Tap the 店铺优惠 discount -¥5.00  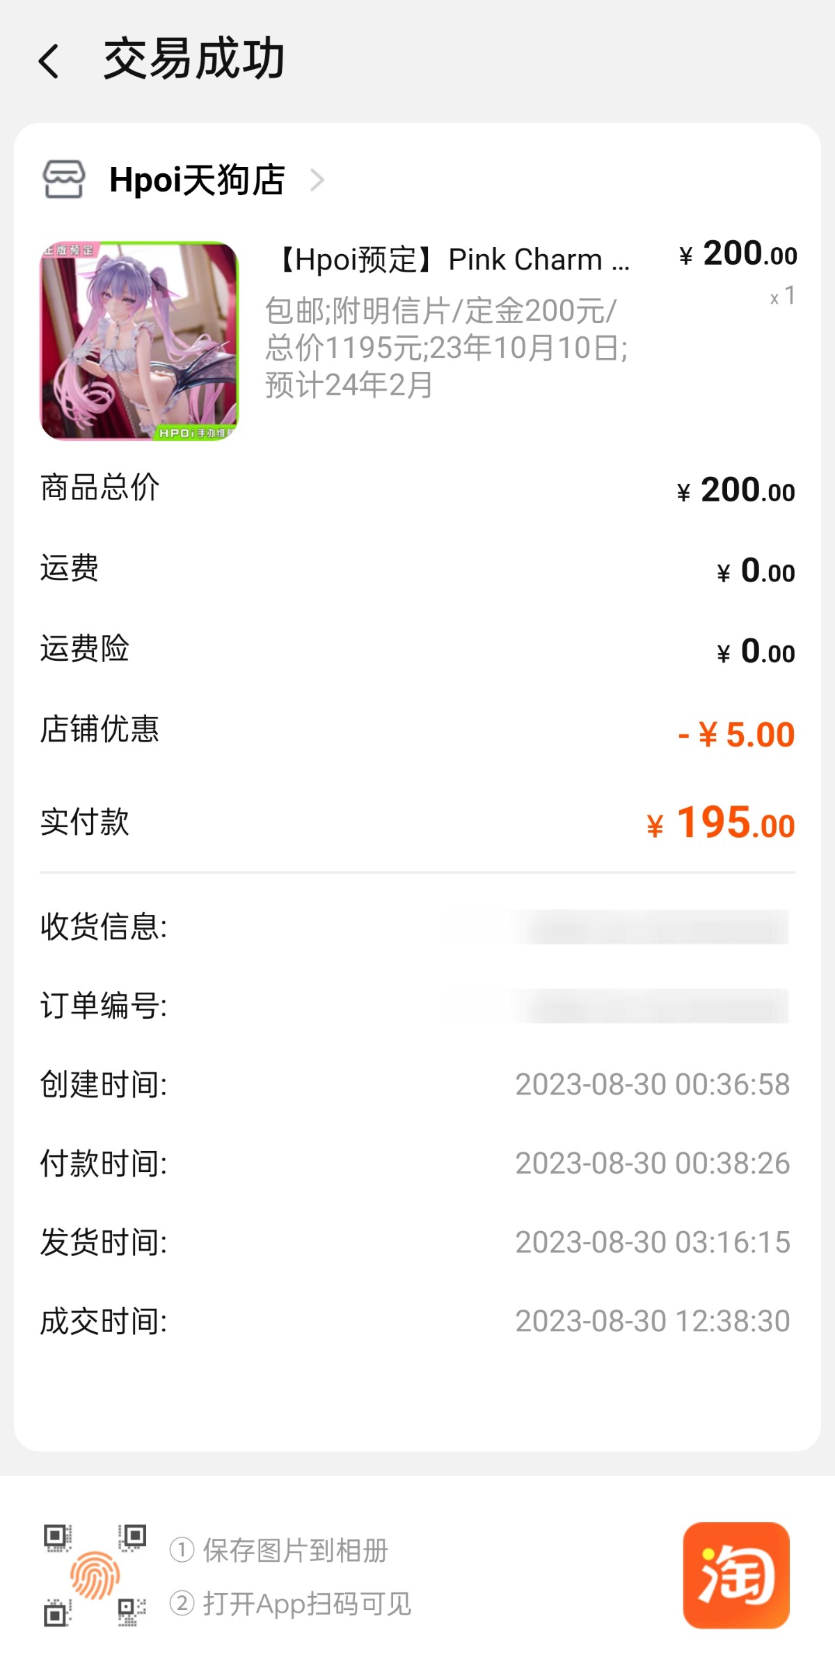(x=736, y=735)
